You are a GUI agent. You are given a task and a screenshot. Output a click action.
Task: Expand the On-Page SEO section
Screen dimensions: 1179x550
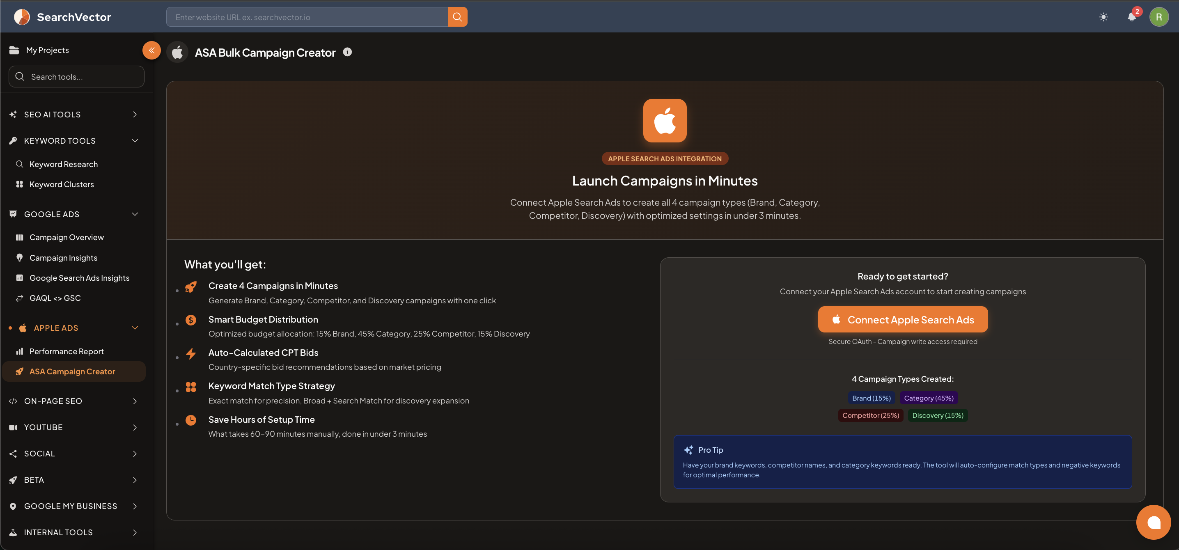tap(73, 401)
